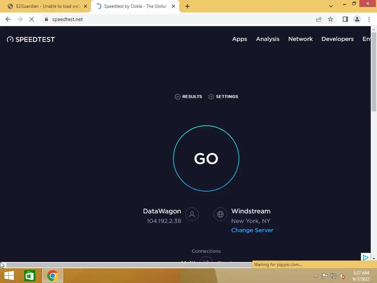Open the Windows Store taskbar icon
Image resolution: width=377 pixels, height=283 pixels.
click(x=30, y=276)
